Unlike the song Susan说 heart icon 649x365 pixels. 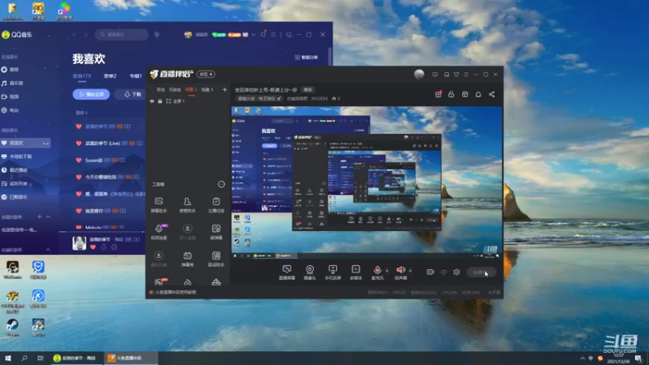[79, 160]
